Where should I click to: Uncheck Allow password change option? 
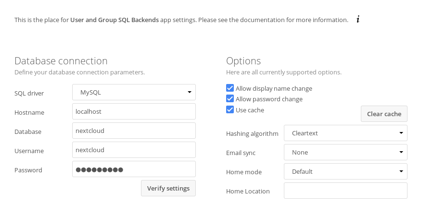230,99
